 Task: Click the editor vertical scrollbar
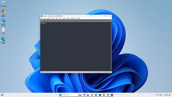click(x=111, y=47)
